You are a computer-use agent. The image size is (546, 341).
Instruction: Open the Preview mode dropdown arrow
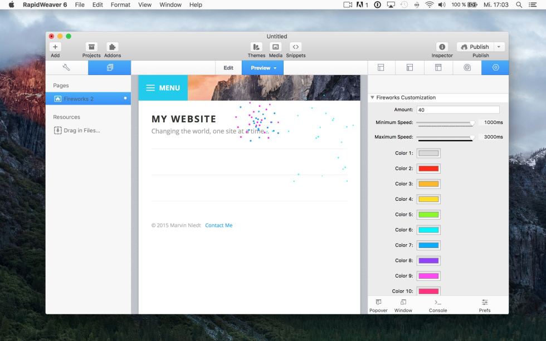[x=275, y=68]
